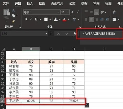Increase font size with large A

pyautogui.click(x=72, y=12)
